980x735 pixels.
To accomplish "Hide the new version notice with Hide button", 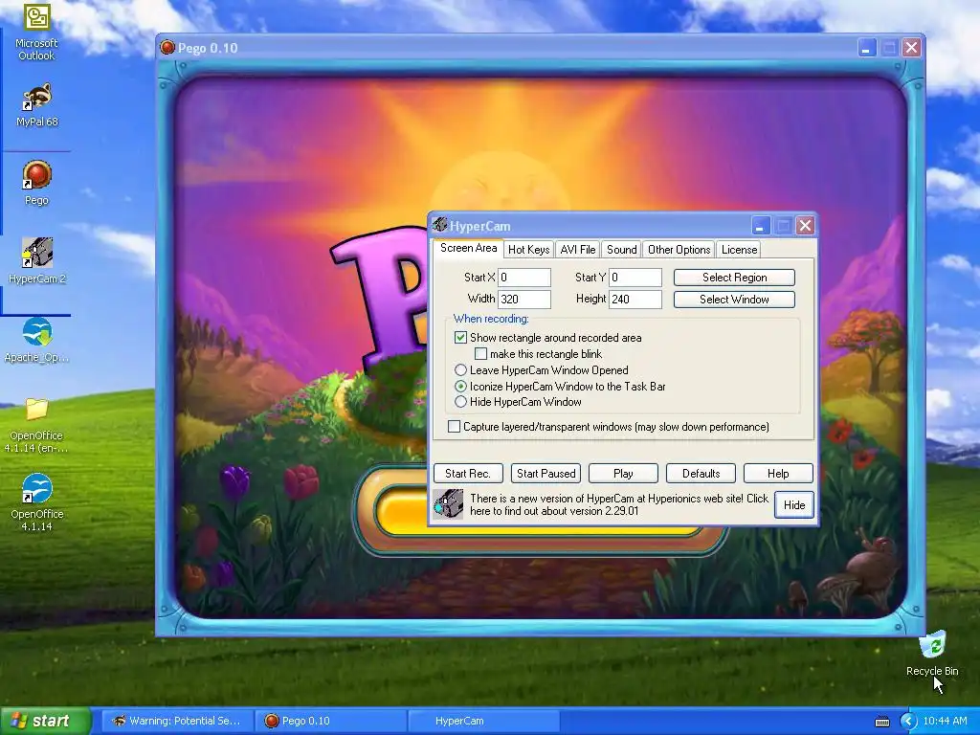I will pyautogui.click(x=794, y=504).
